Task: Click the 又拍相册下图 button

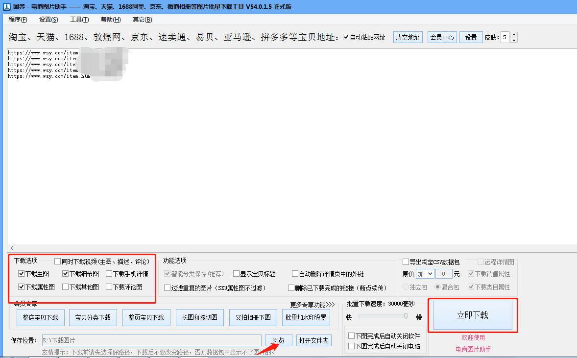Action: click(x=253, y=317)
